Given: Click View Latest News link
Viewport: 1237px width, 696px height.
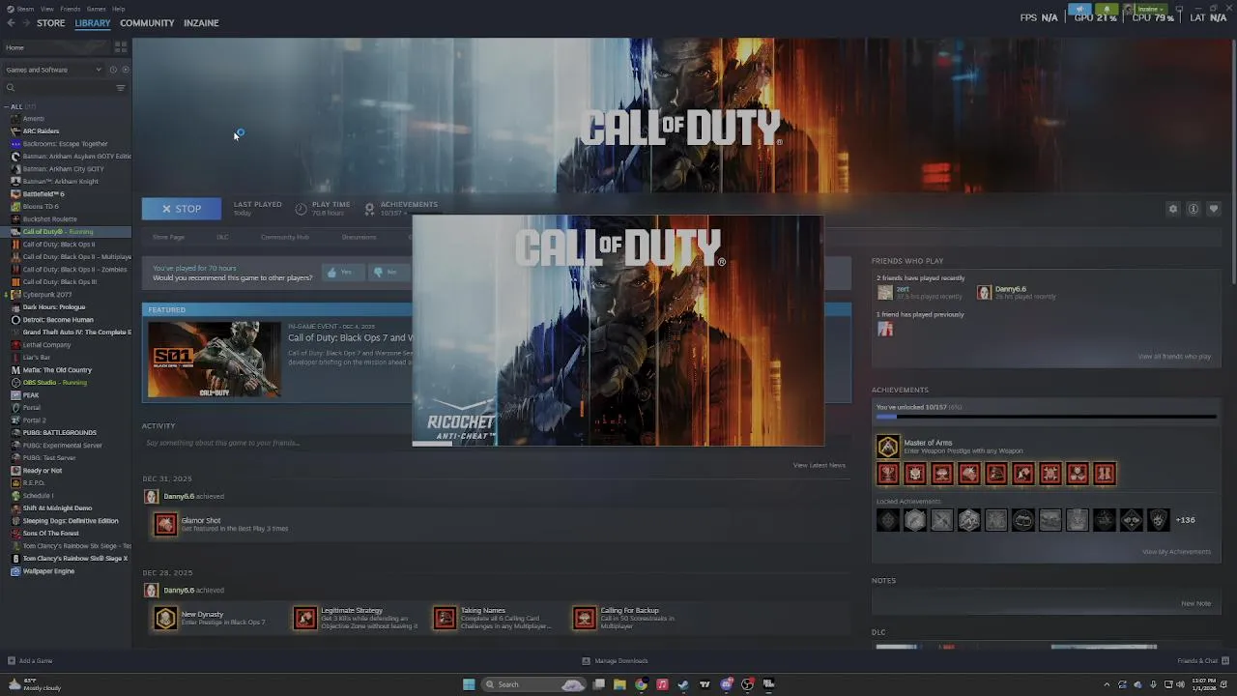Looking at the screenshot, I should pos(819,466).
